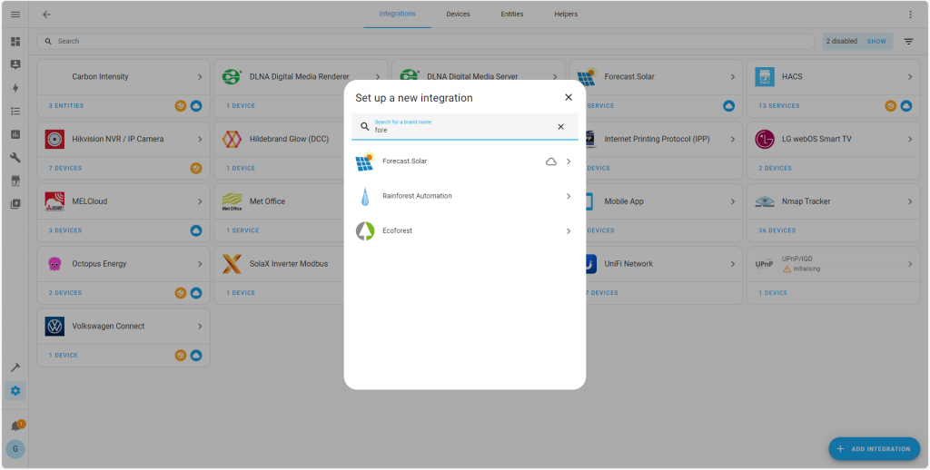Screen dimensions: 930x470
Task: Click the ADD INTEGRATION button
Action: click(x=875, y=448)
